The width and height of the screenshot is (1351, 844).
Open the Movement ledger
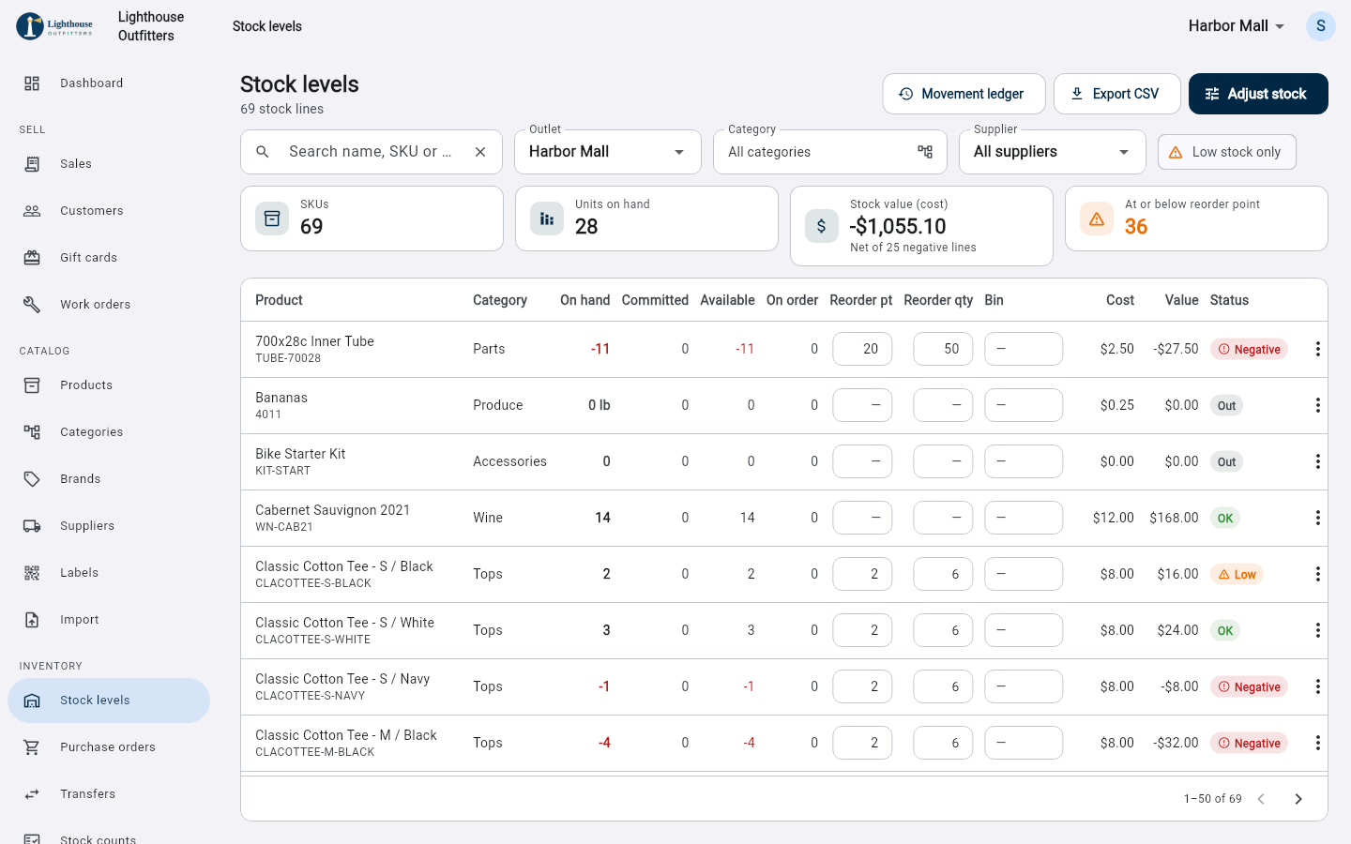coord(964,94)
